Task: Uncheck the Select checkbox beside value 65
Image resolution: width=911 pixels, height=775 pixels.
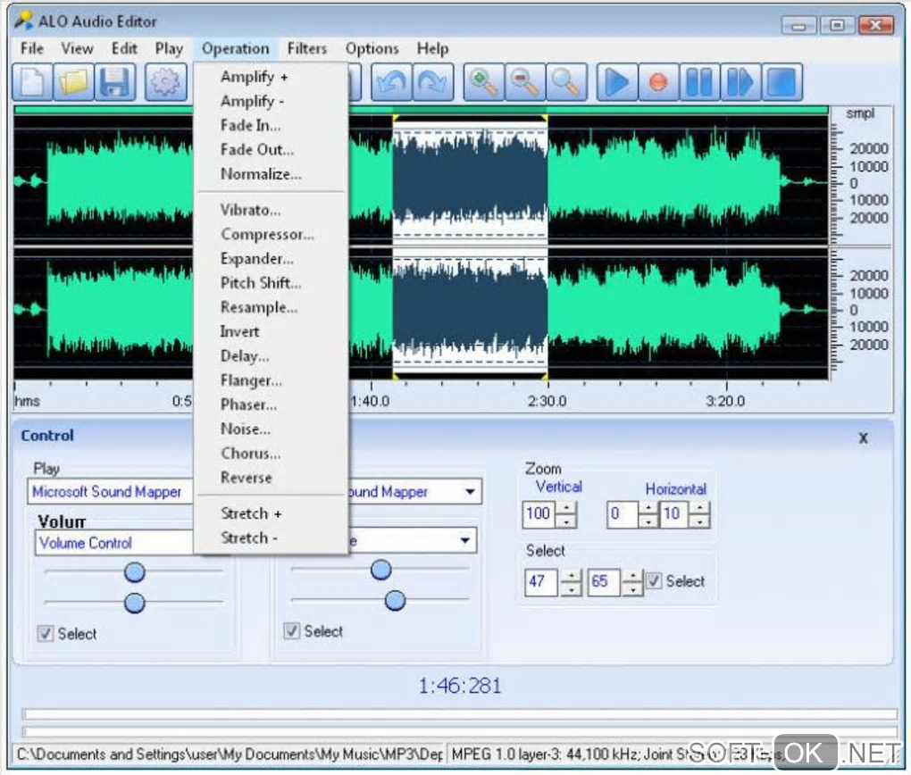Action: (x=655, y=581)
